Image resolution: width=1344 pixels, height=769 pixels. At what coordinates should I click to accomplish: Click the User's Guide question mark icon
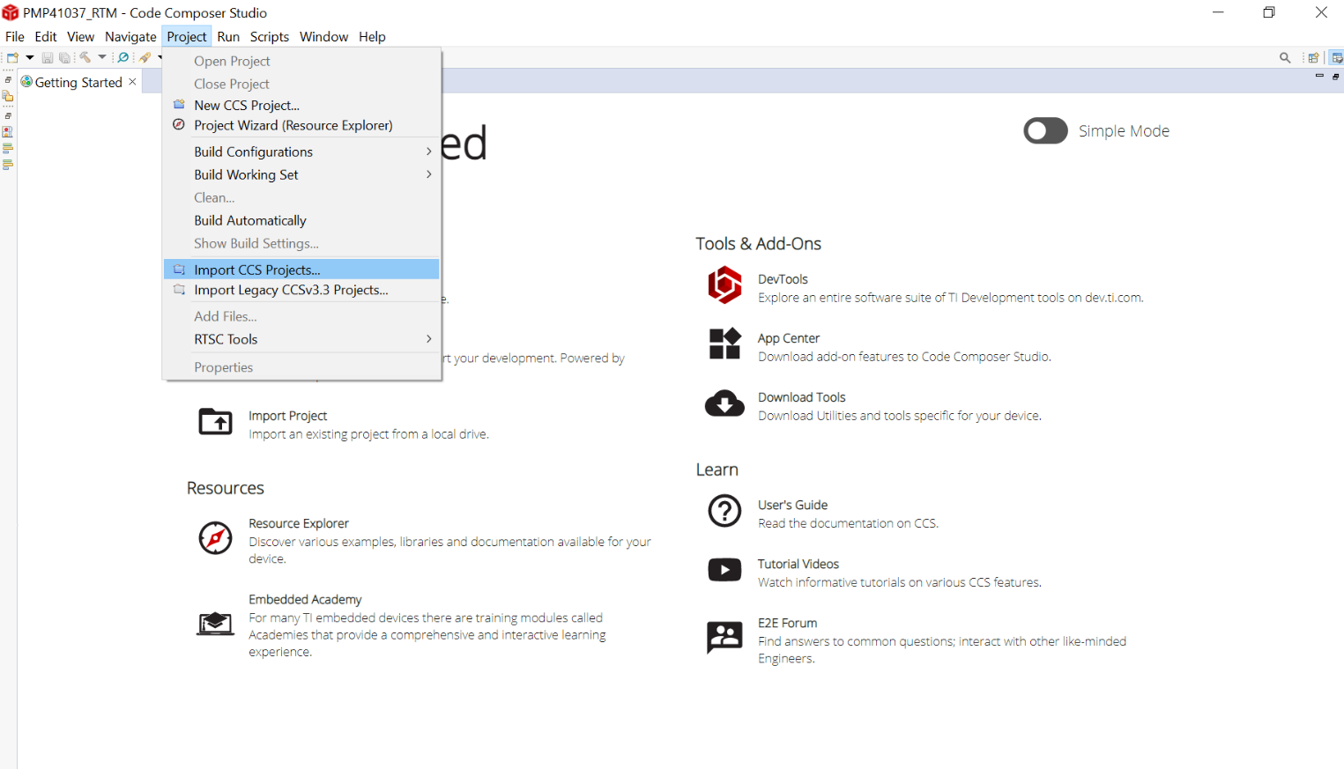coord(724,511)
